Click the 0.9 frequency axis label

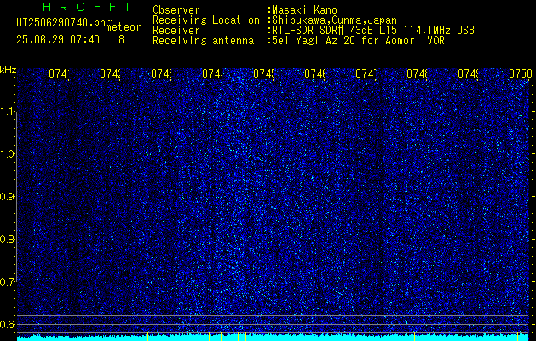[8, 196]
